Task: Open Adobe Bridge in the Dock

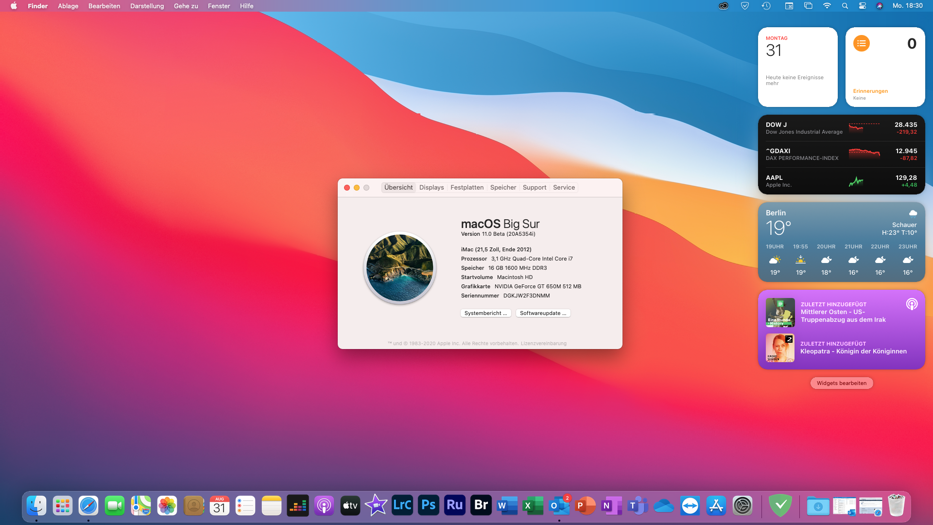Action: (x=481, y=506)
